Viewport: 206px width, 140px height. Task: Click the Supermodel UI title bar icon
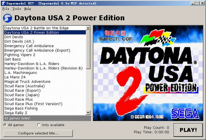pyautogui.click(x=3, y=3)
